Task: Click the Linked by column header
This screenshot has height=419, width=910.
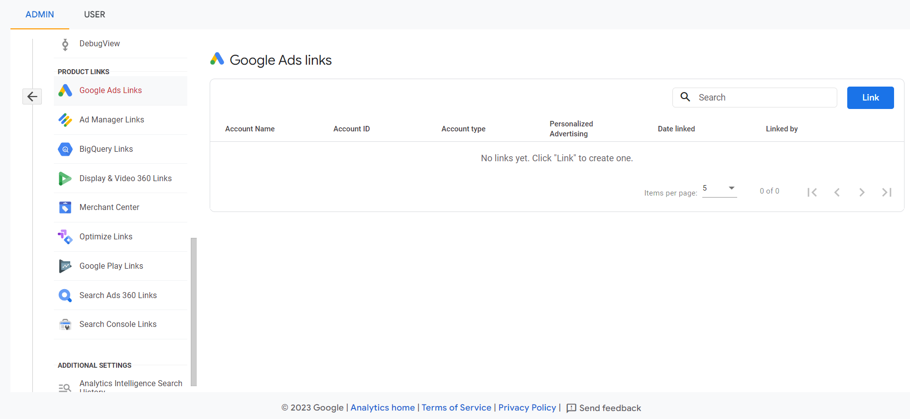Action: click(782, 129)
